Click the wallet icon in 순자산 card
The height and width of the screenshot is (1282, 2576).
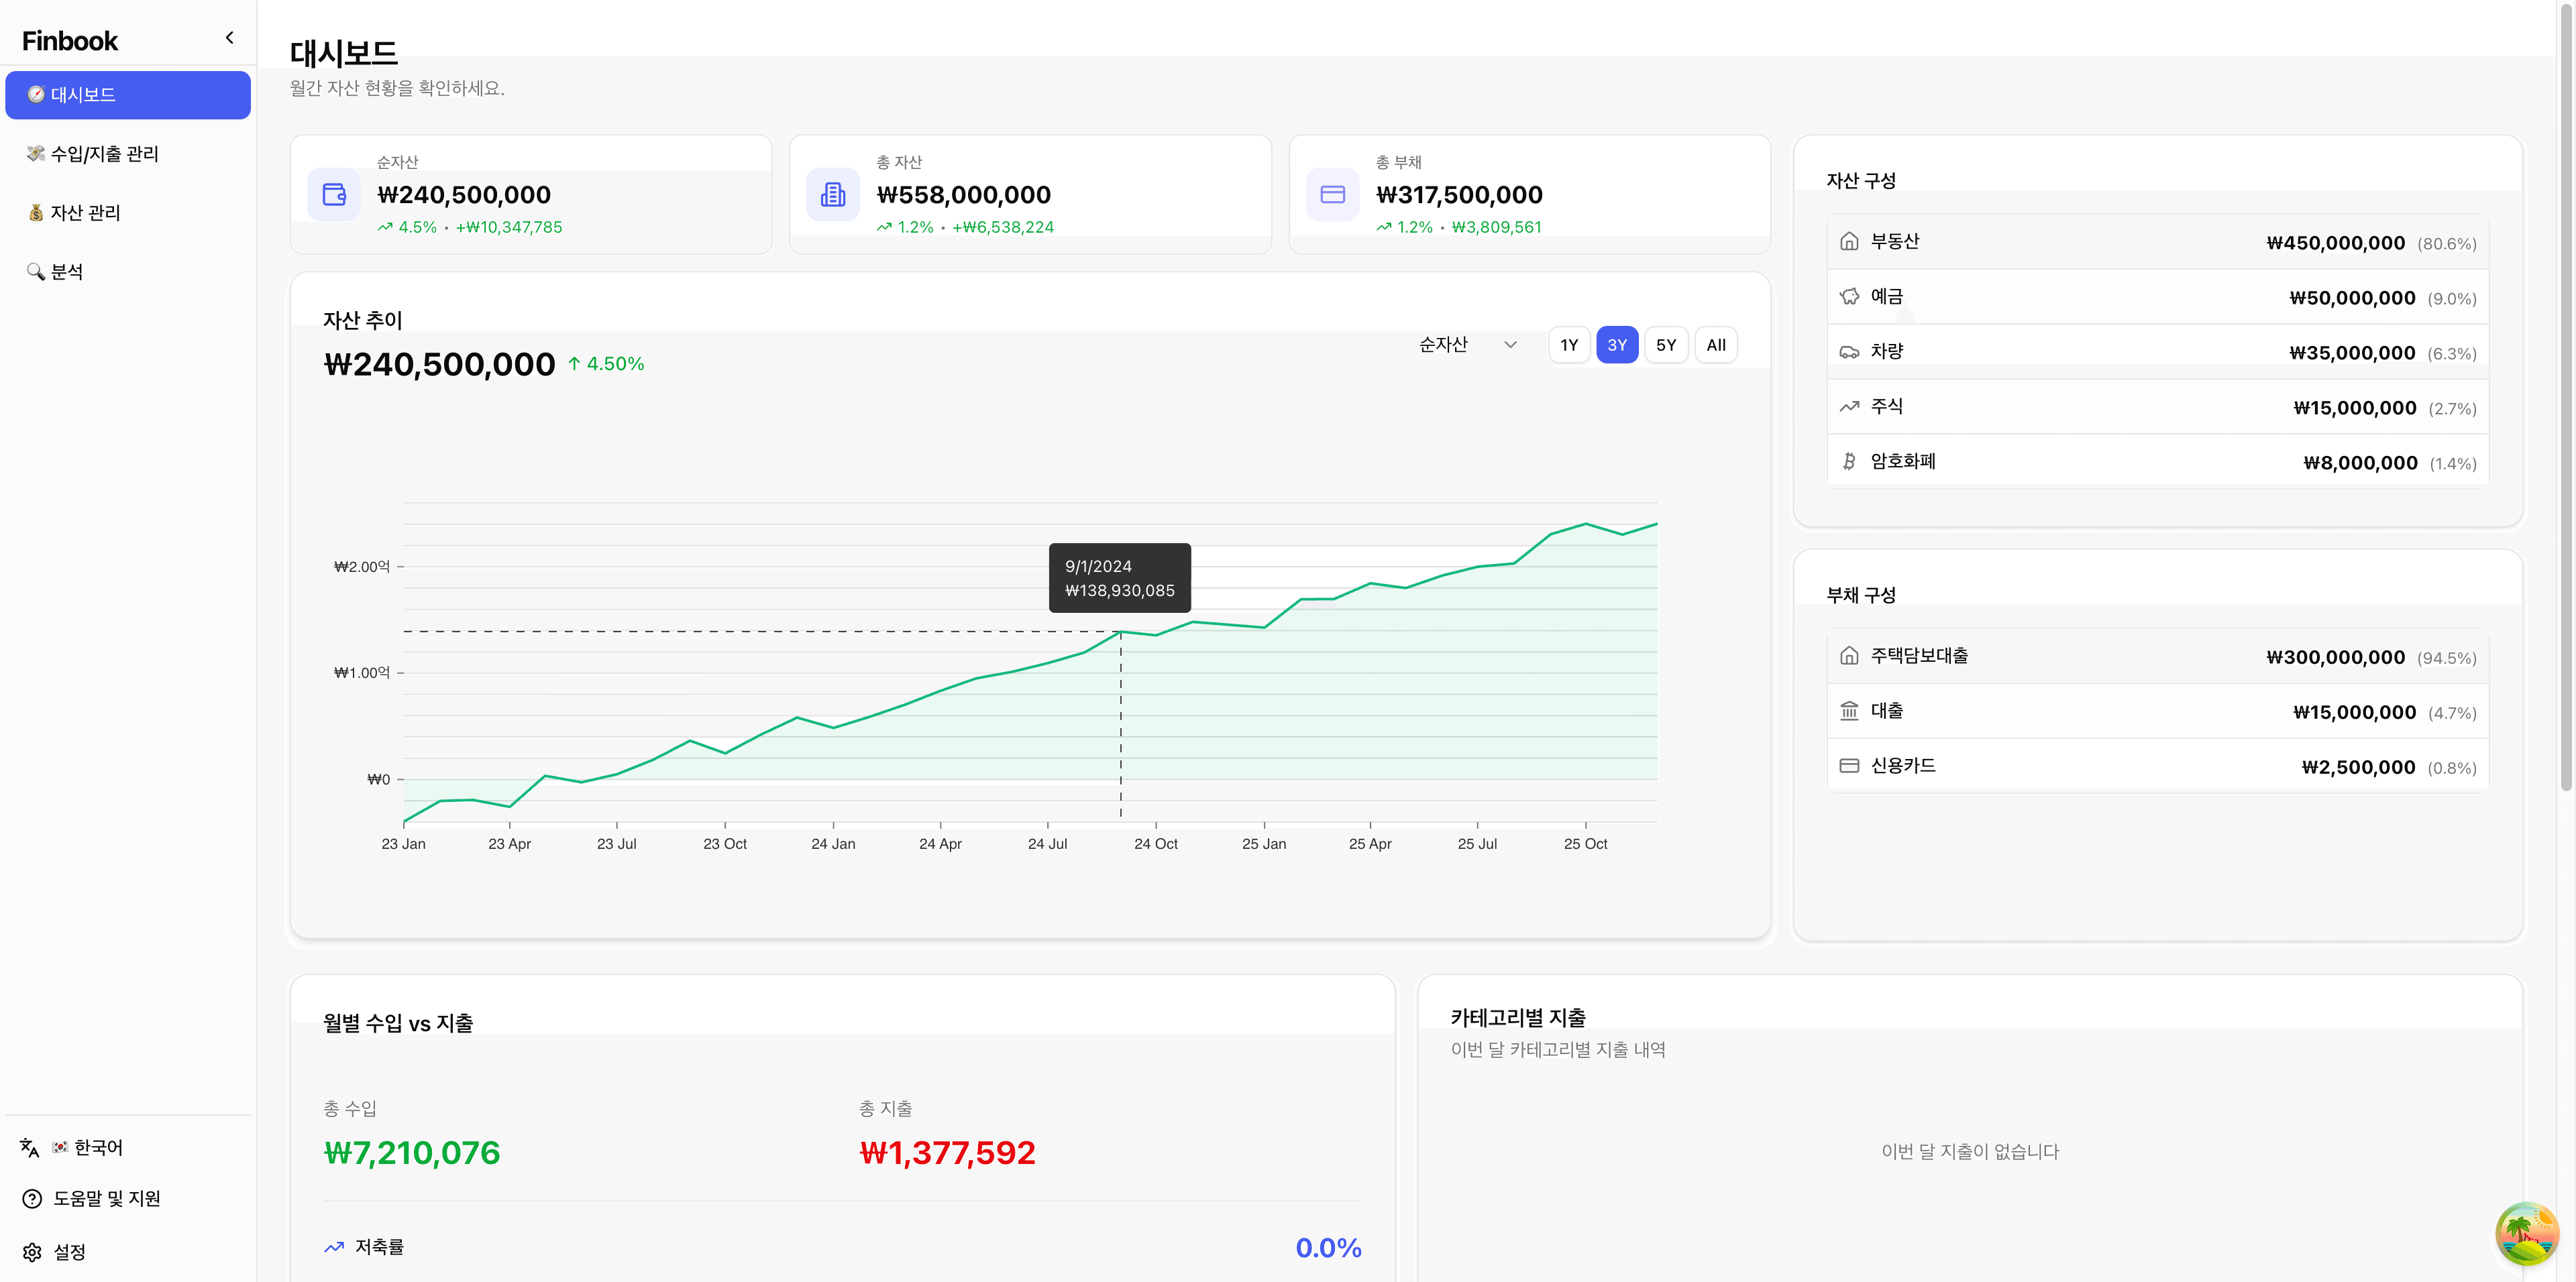pos(334,195)
